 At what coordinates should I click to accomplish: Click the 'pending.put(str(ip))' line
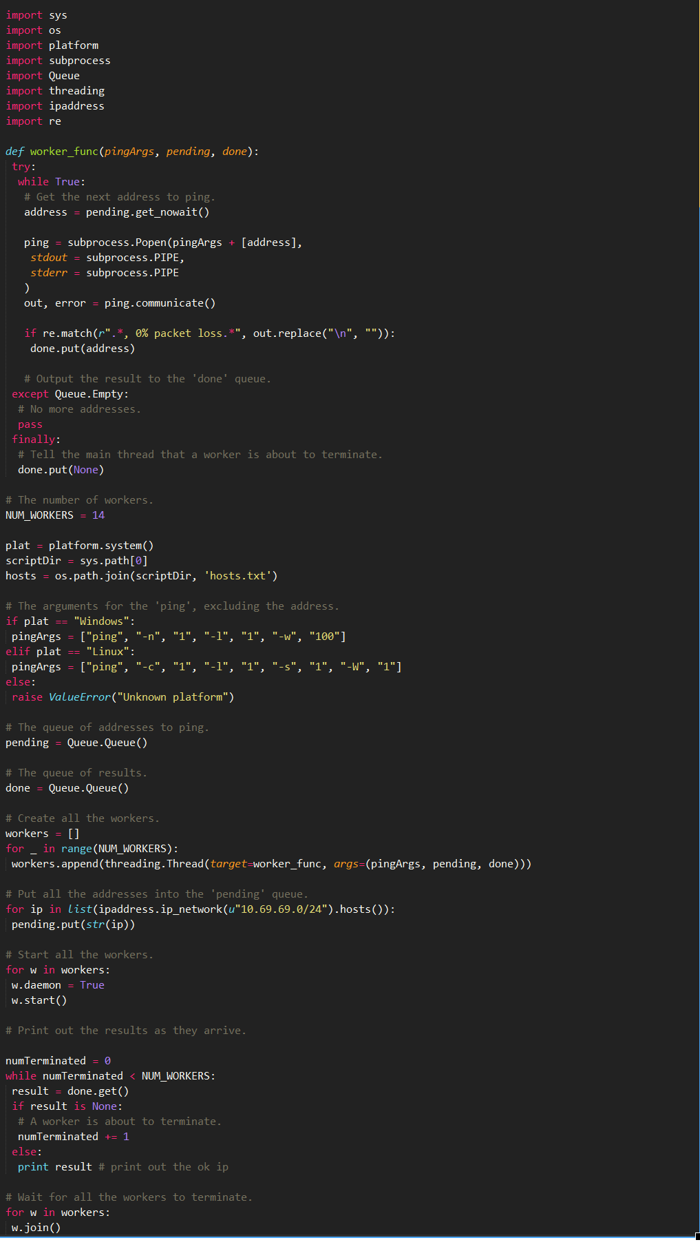pos(73,925)
